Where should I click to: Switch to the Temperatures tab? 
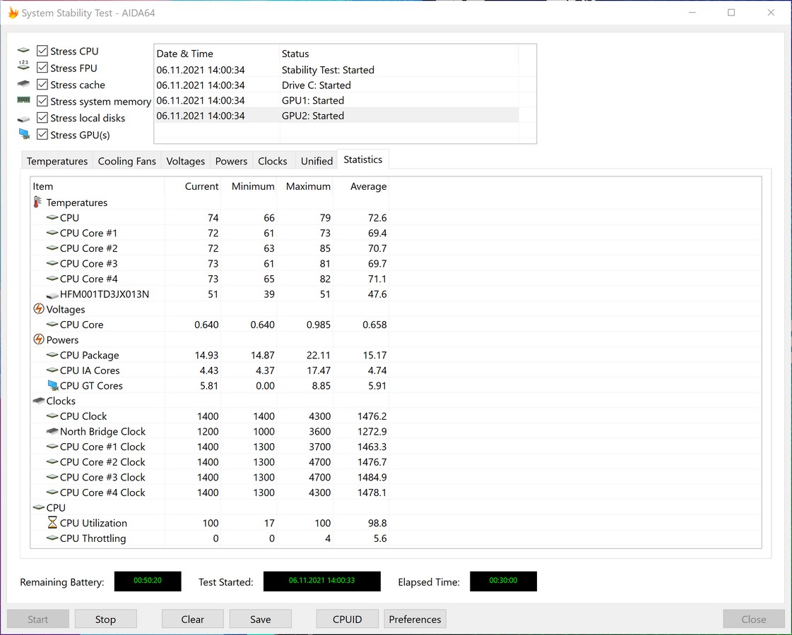pos(57,161)
